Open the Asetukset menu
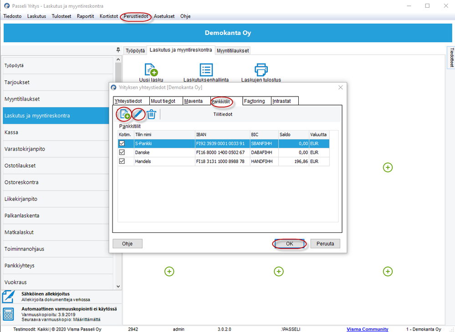 [164, 16]
